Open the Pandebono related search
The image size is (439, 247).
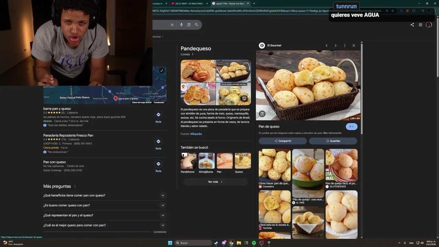coord(189,163)
